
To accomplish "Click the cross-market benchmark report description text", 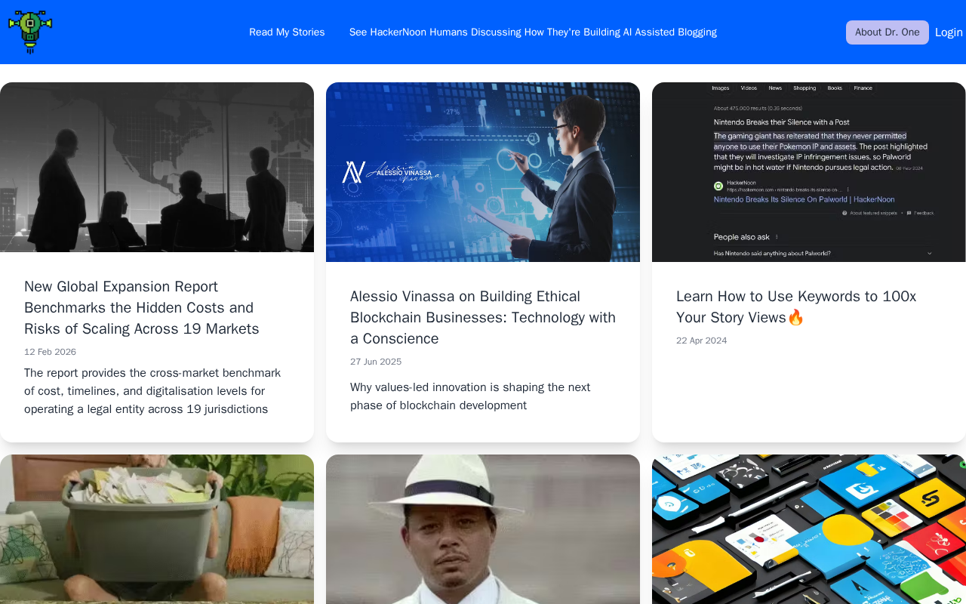I will pos(152,391).
